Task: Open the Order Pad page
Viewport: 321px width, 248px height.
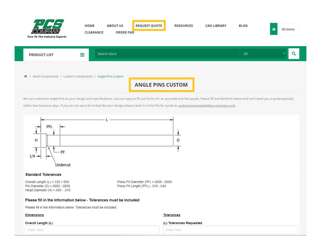Action: click(125, 32)
